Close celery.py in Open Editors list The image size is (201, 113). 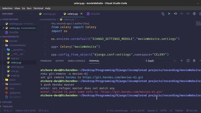pos(3,28)
